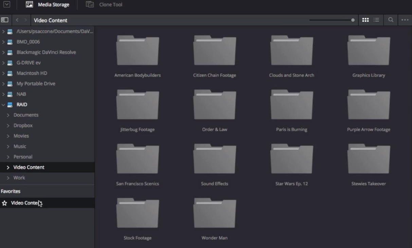Open the Star Wars Ep. 12 folder

point(291,158)
